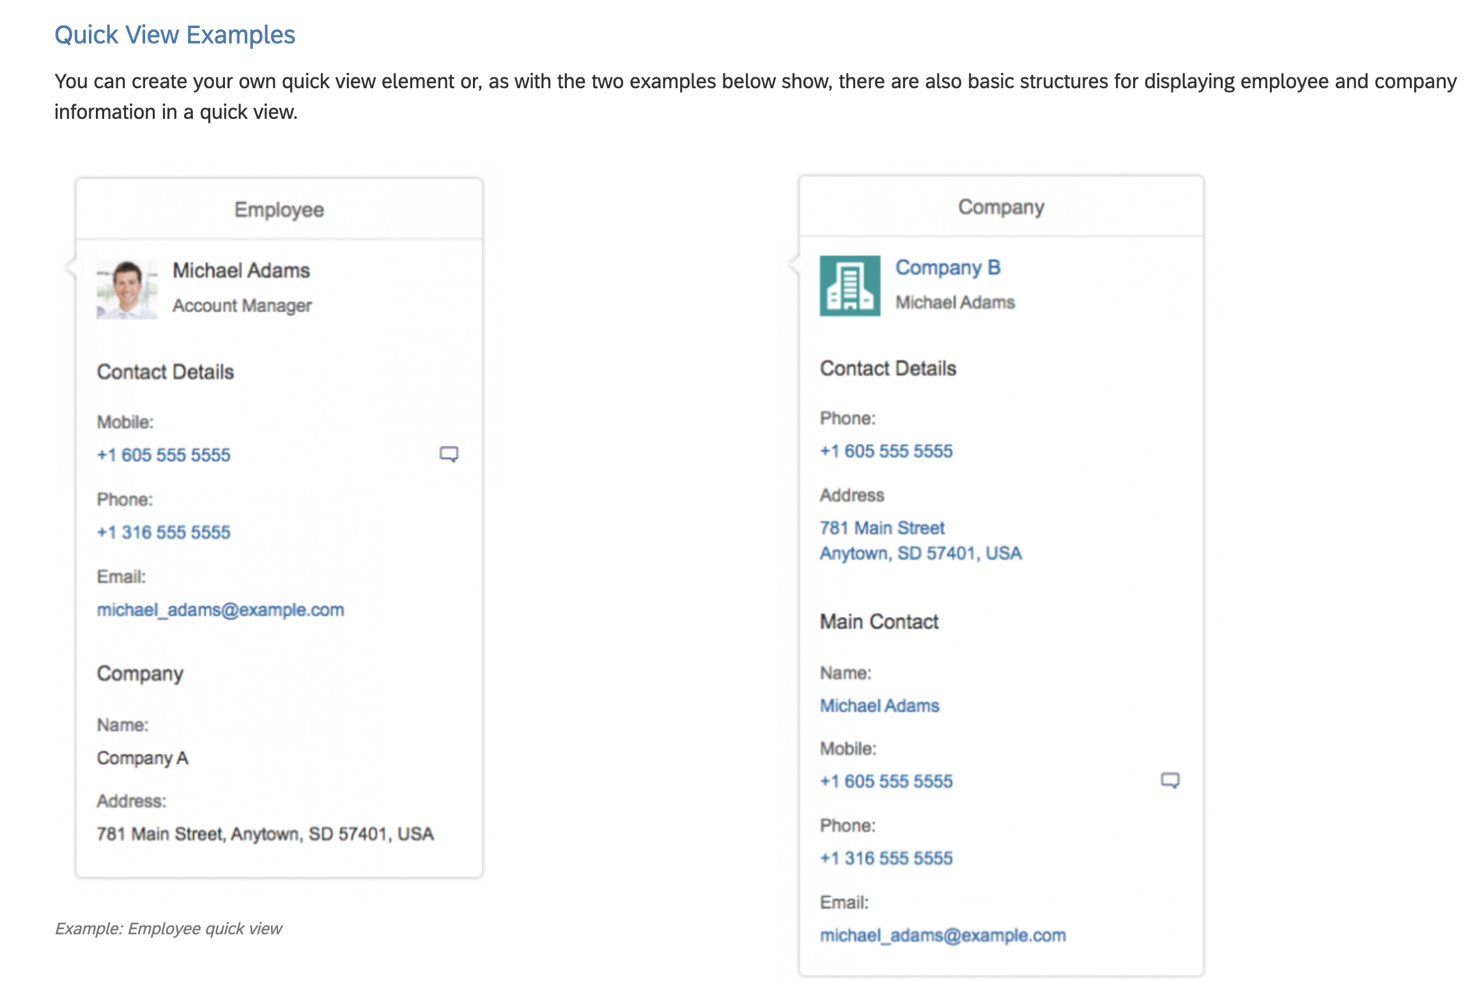Click the Address label in Company card

852,495
